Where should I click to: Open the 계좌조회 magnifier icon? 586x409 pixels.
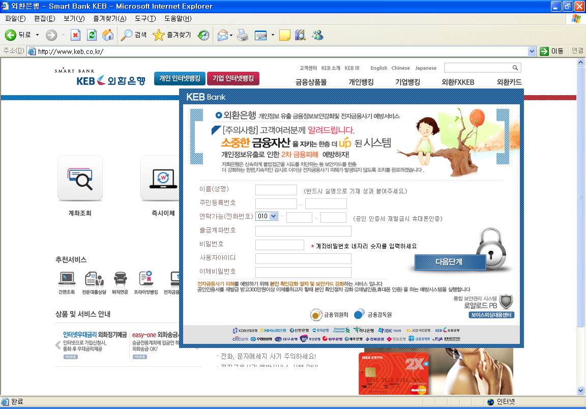coord(80,179)
